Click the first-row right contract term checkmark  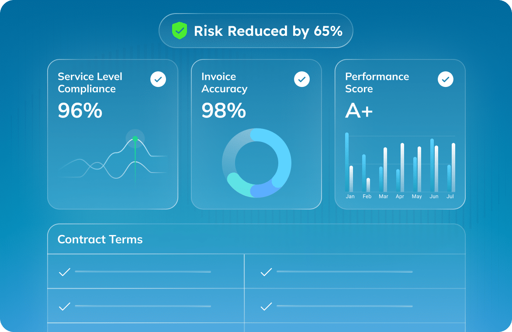click(x=266, y=272)
